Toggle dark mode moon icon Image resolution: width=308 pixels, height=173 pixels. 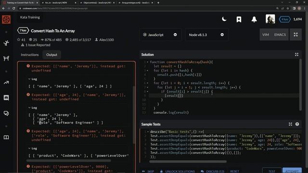pyautogui.click(x=224, y=19)
